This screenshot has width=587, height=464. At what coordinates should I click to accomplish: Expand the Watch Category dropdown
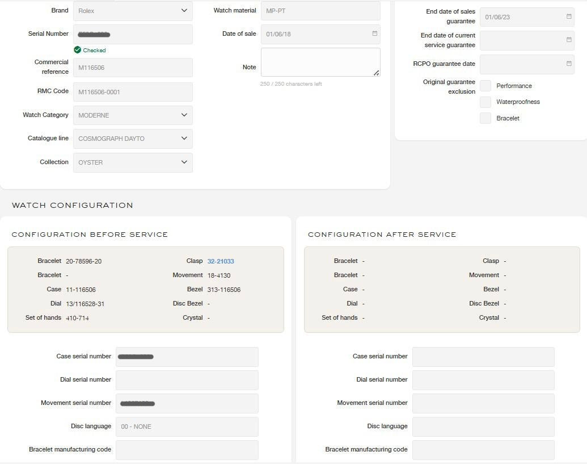pyautogui.click(x=133, y=115)
